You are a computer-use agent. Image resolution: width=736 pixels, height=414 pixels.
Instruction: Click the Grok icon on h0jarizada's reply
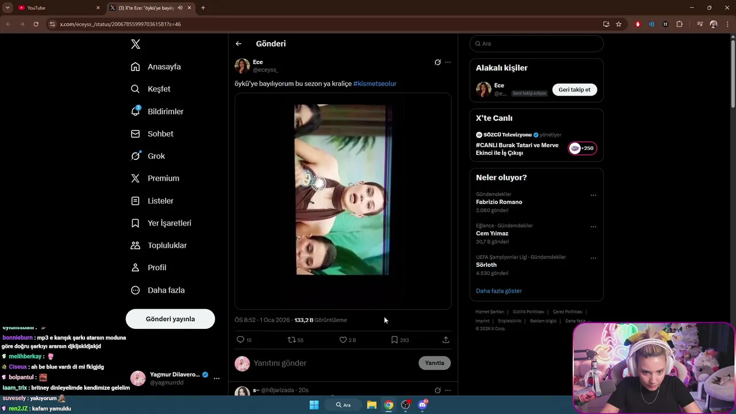pos(438,390)
